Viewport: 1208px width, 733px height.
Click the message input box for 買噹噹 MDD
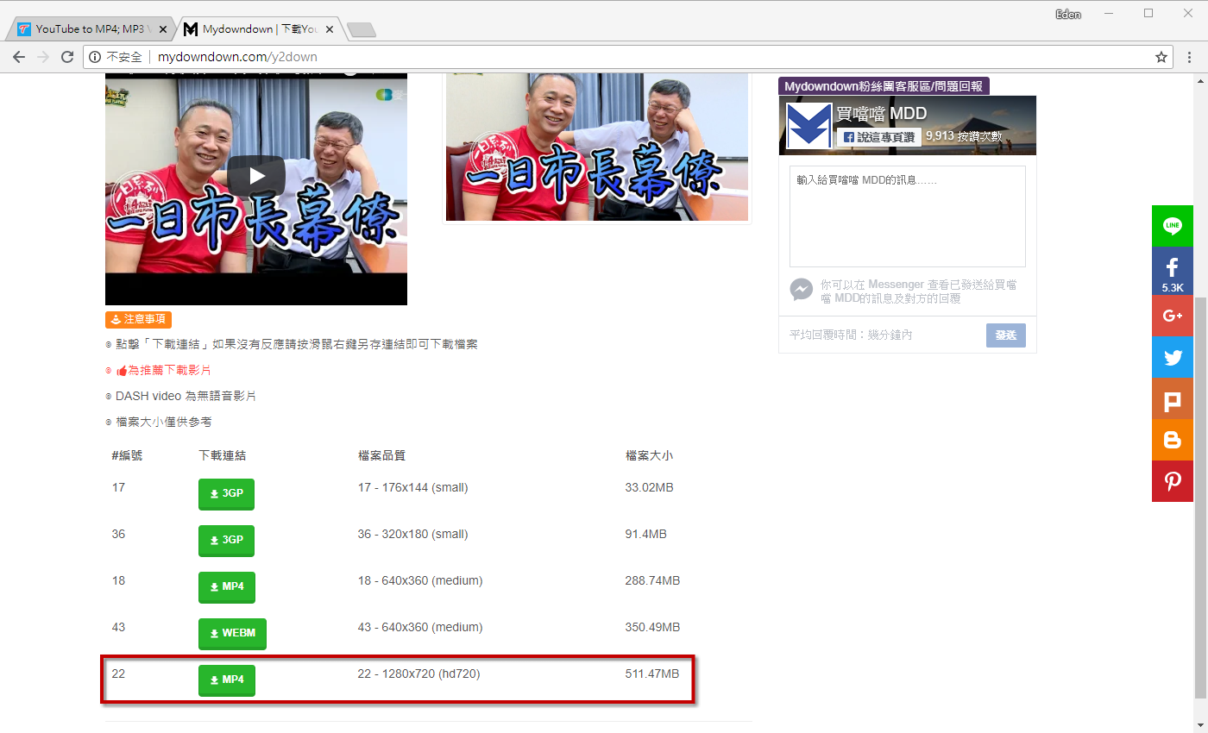[x=908, y=216]
